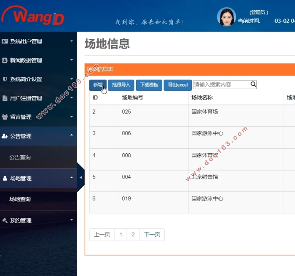295x276 pixels.
Task: Go to pagination page 2
Action: pyautogui.click(x=133, y=235)
